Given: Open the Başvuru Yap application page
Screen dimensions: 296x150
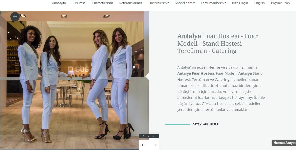Looking at the screenshot, I should [x=280, y=3].
